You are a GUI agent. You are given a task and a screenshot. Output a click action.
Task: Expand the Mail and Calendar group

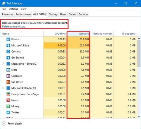3,88
